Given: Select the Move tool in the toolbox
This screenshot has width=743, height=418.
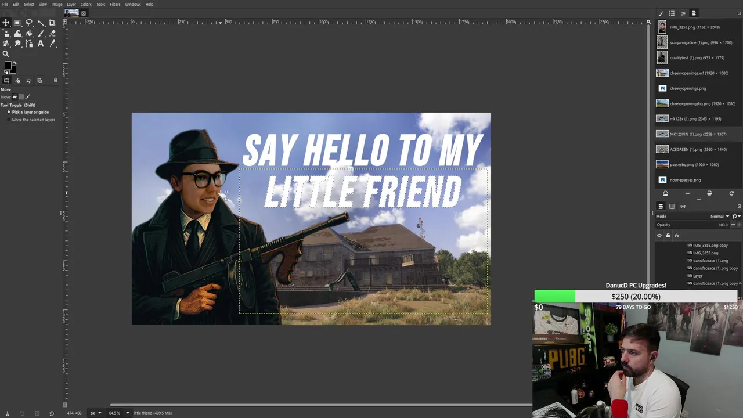Looking at the screenshot, I should (6, 23).
